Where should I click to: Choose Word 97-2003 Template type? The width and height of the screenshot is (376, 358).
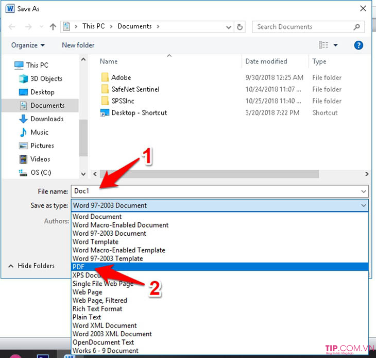(220, 258)
